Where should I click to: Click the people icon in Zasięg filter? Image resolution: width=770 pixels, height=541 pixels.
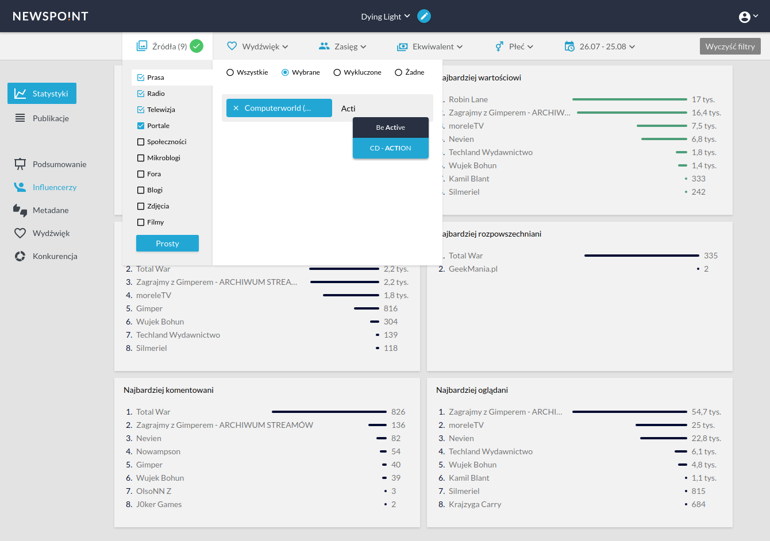(x=324, y=46)
